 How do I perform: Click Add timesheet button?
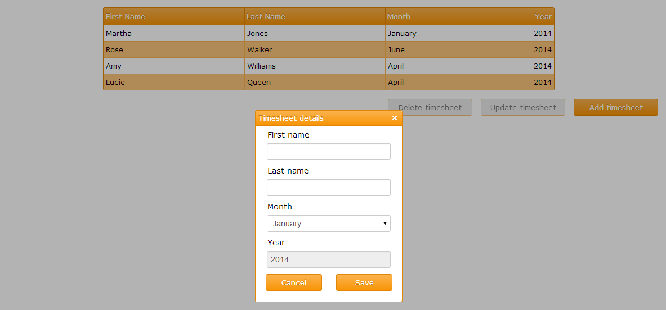pyautogui.click(x=615, y=107)
